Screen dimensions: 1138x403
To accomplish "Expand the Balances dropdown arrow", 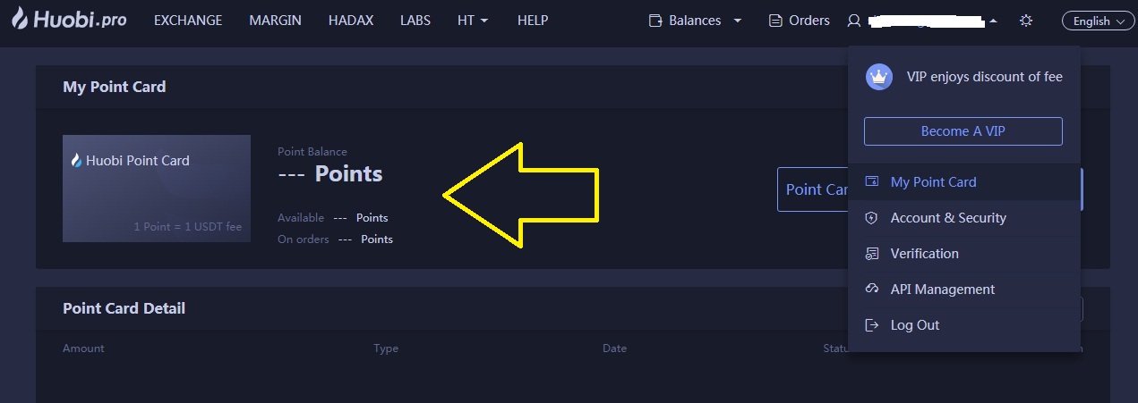I will pos(738,21).
